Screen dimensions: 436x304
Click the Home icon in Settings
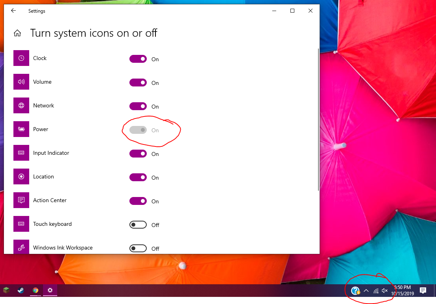[17, 33]
